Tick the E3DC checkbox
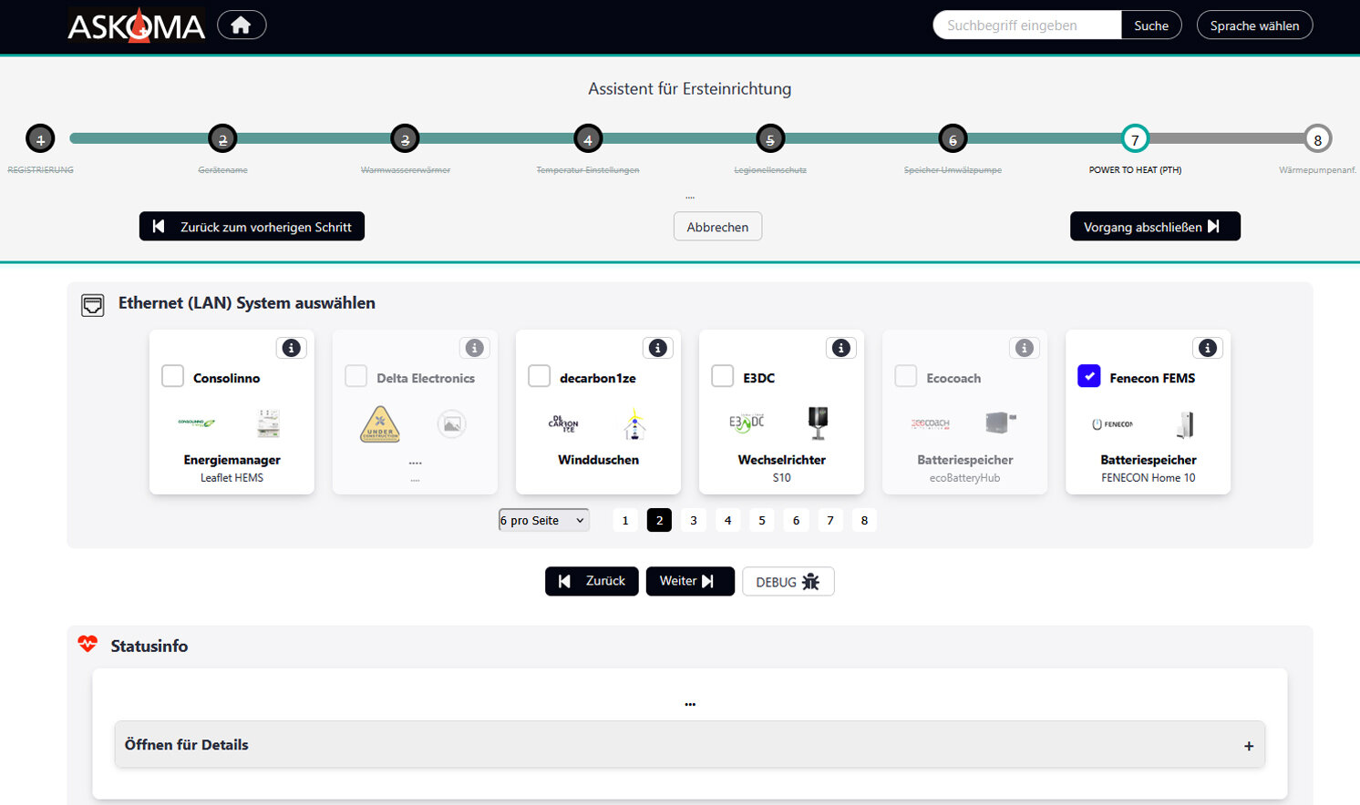 722,376
